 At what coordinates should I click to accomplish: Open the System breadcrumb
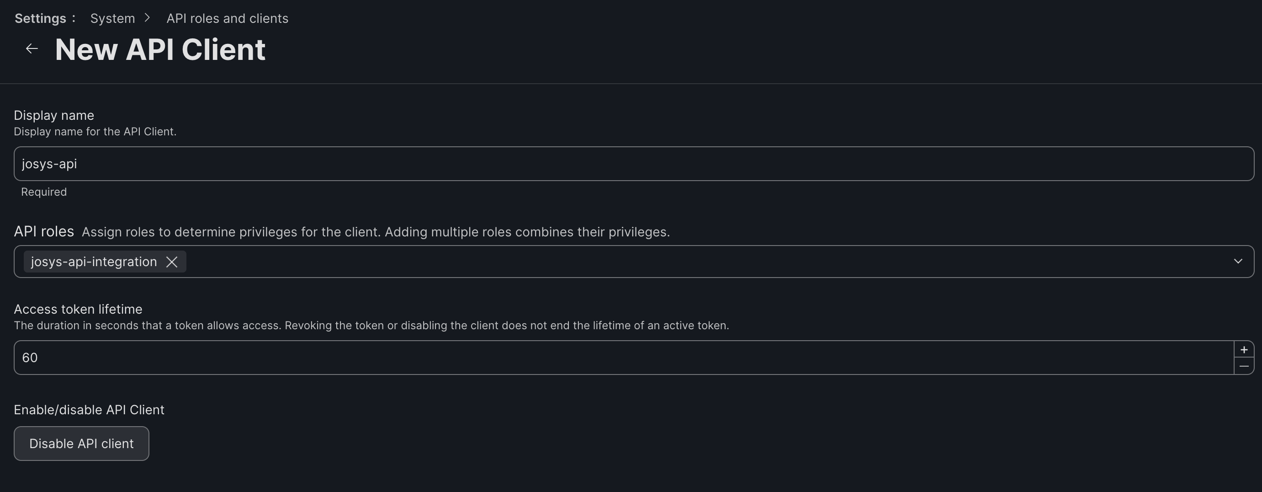(x=113, y=19)
